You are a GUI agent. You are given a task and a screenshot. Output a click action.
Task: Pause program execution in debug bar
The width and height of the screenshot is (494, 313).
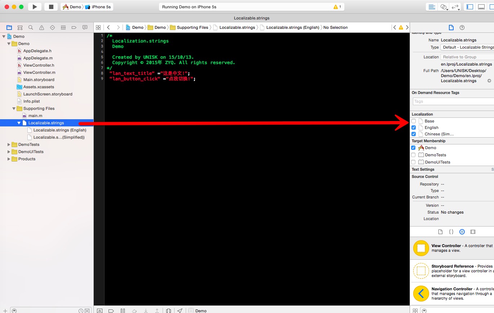(x=123, y=310)
